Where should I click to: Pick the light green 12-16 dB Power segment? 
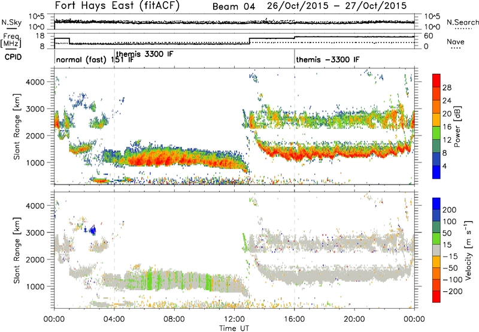coord(436,133)
